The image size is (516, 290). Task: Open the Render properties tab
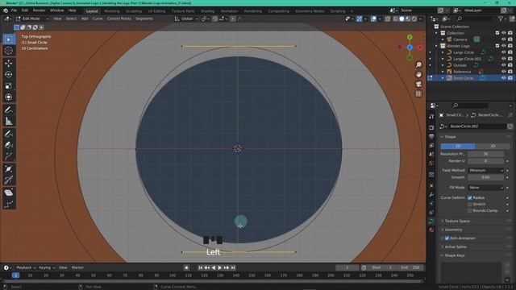tap(431, 127)
